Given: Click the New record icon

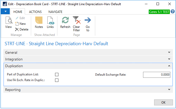Looking at the screenshot, I should [17, 24].
